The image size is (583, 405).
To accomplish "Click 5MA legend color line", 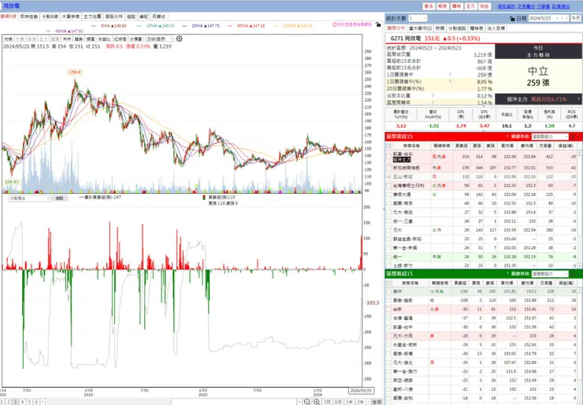I will 93,26.
